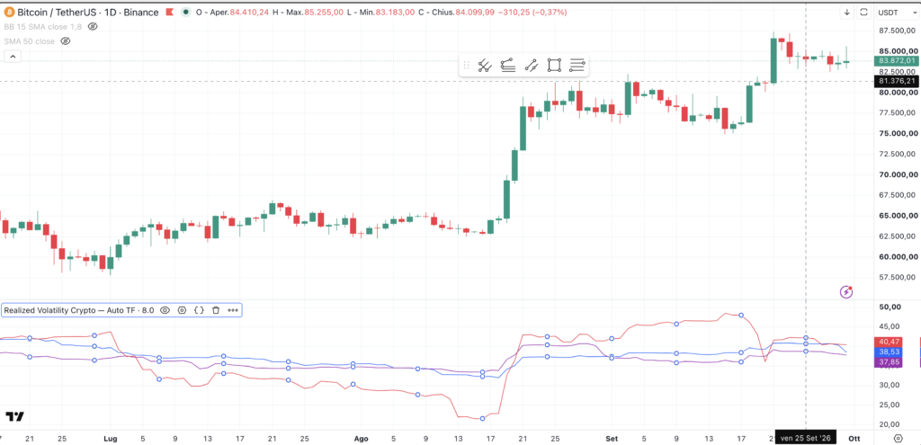Click the TradingView logo
The height and width of the screenshot is (445, 921).
click(x=14, y=417)
